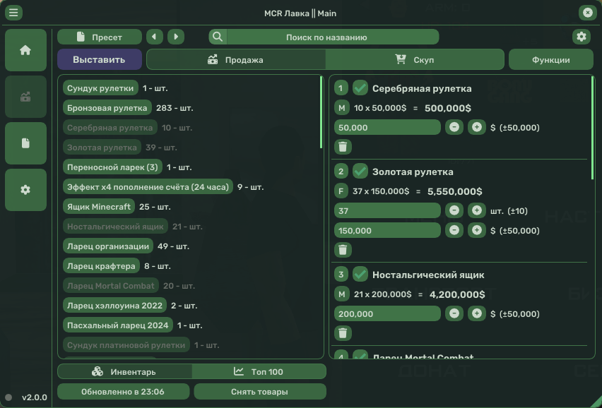Increase Серебряная рулетка price with plus

point(477,128)
